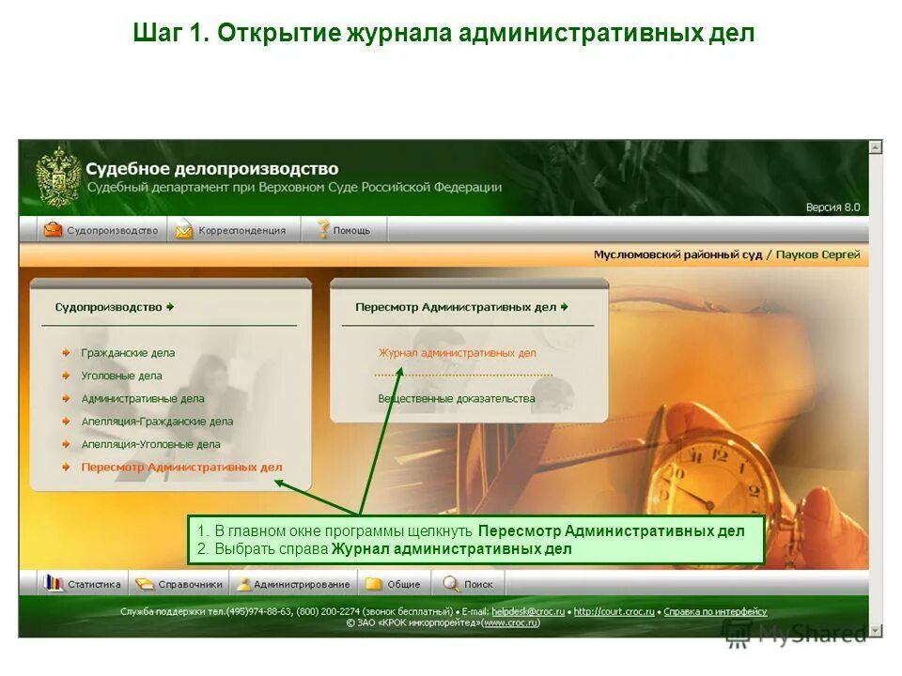Click the coat of arms emblem
Screen dimensions: 902x676
click(x=57, y=176)
